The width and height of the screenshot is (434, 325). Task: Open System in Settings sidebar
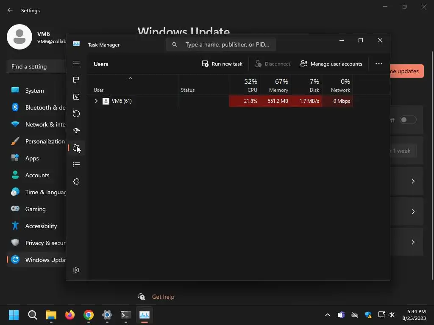point(36,91)
